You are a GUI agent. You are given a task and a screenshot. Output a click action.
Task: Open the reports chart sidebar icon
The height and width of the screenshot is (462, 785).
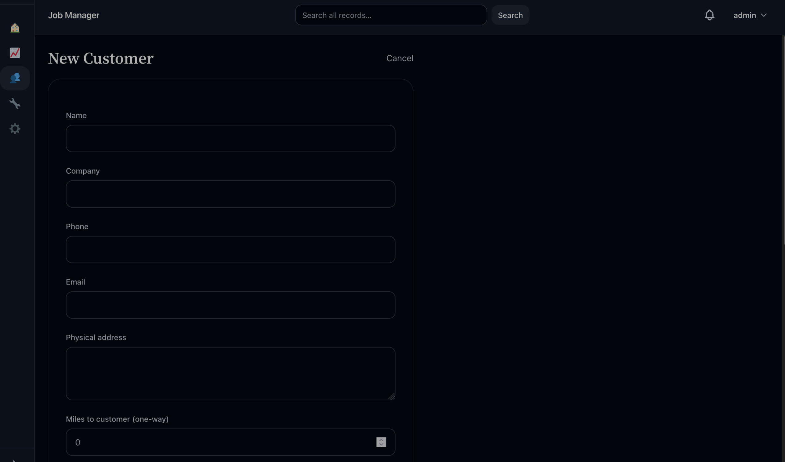15,53
